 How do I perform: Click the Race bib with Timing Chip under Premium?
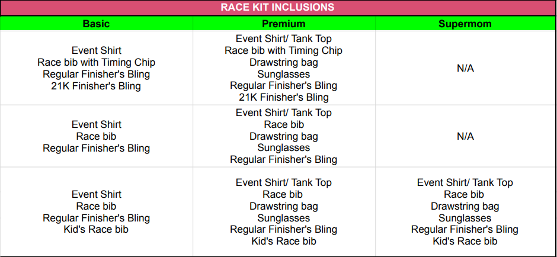[x=283, y=51]
